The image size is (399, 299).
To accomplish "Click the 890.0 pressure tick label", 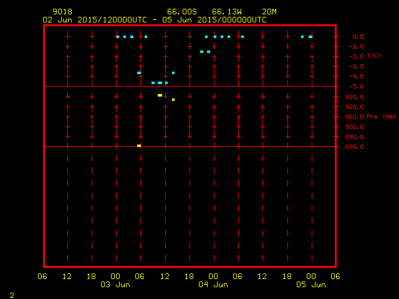I will tap(355, 137).
